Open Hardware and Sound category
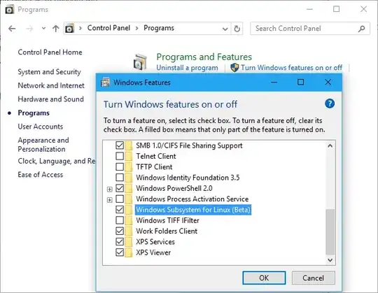 pos(50,99)
